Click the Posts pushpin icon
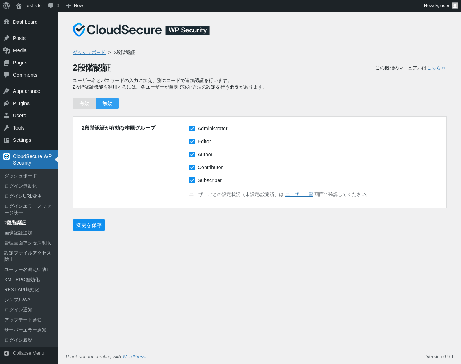 pyautogui.click(x=6, y=38)
